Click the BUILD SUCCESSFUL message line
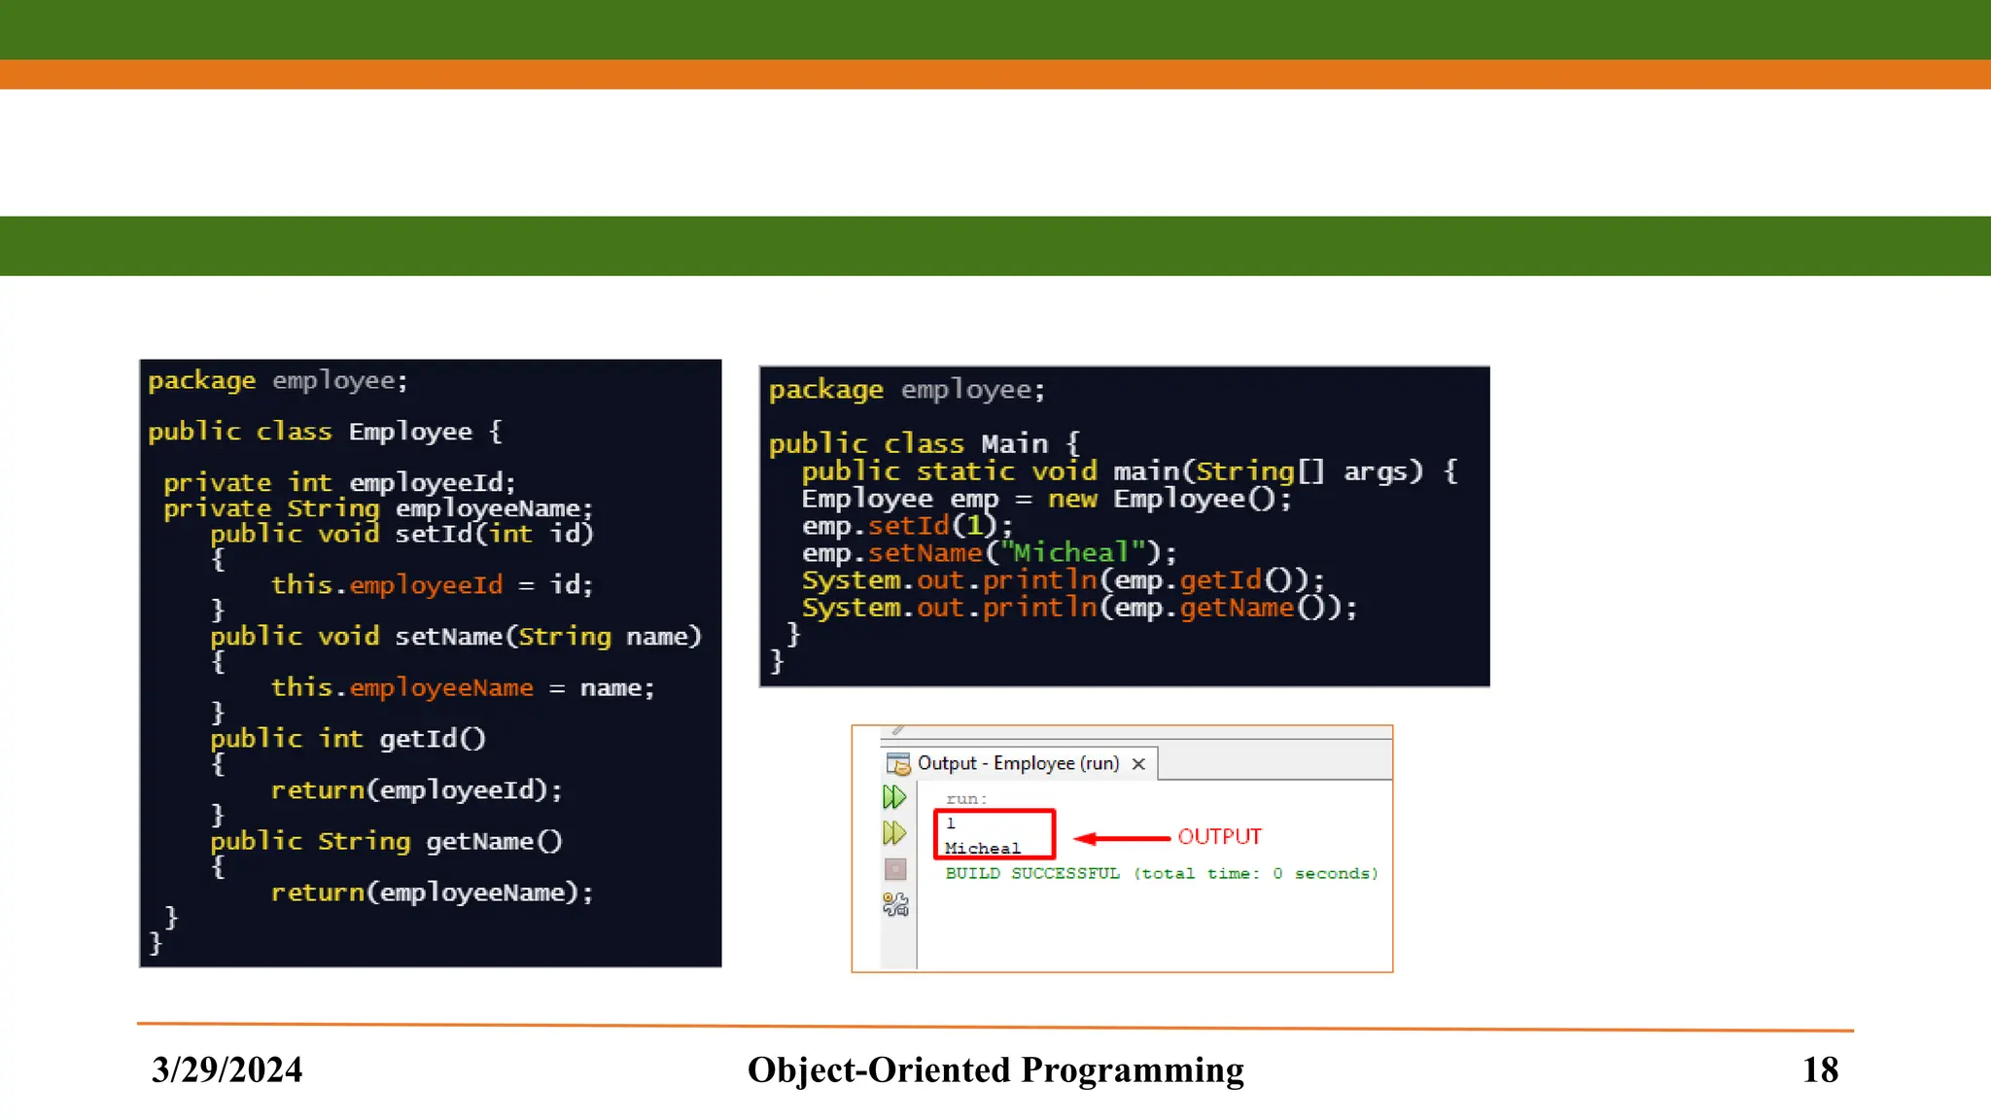 1161,873
